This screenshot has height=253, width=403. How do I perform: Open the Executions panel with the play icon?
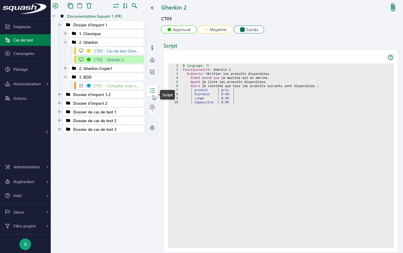[x=152, y=107]
